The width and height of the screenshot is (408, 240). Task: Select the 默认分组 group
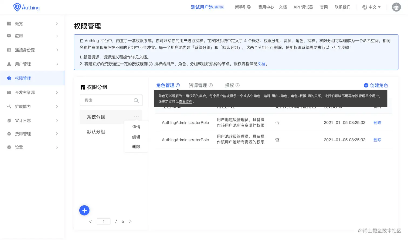[x=96, y=132]
